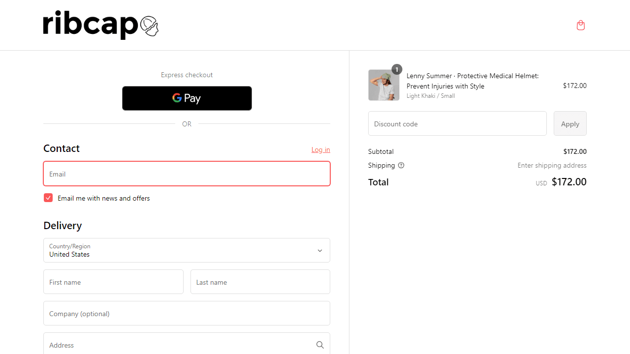630x354 pixels.
Task: Click the Lenny Summer product title text
Action: click(472, 81)
